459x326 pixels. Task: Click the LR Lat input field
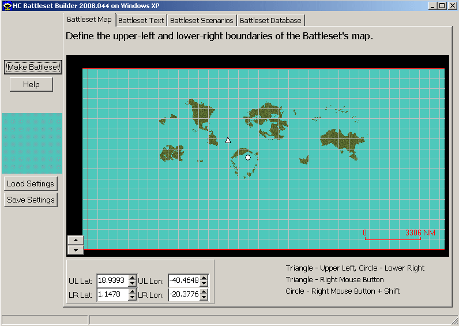[x=112, y=294]
